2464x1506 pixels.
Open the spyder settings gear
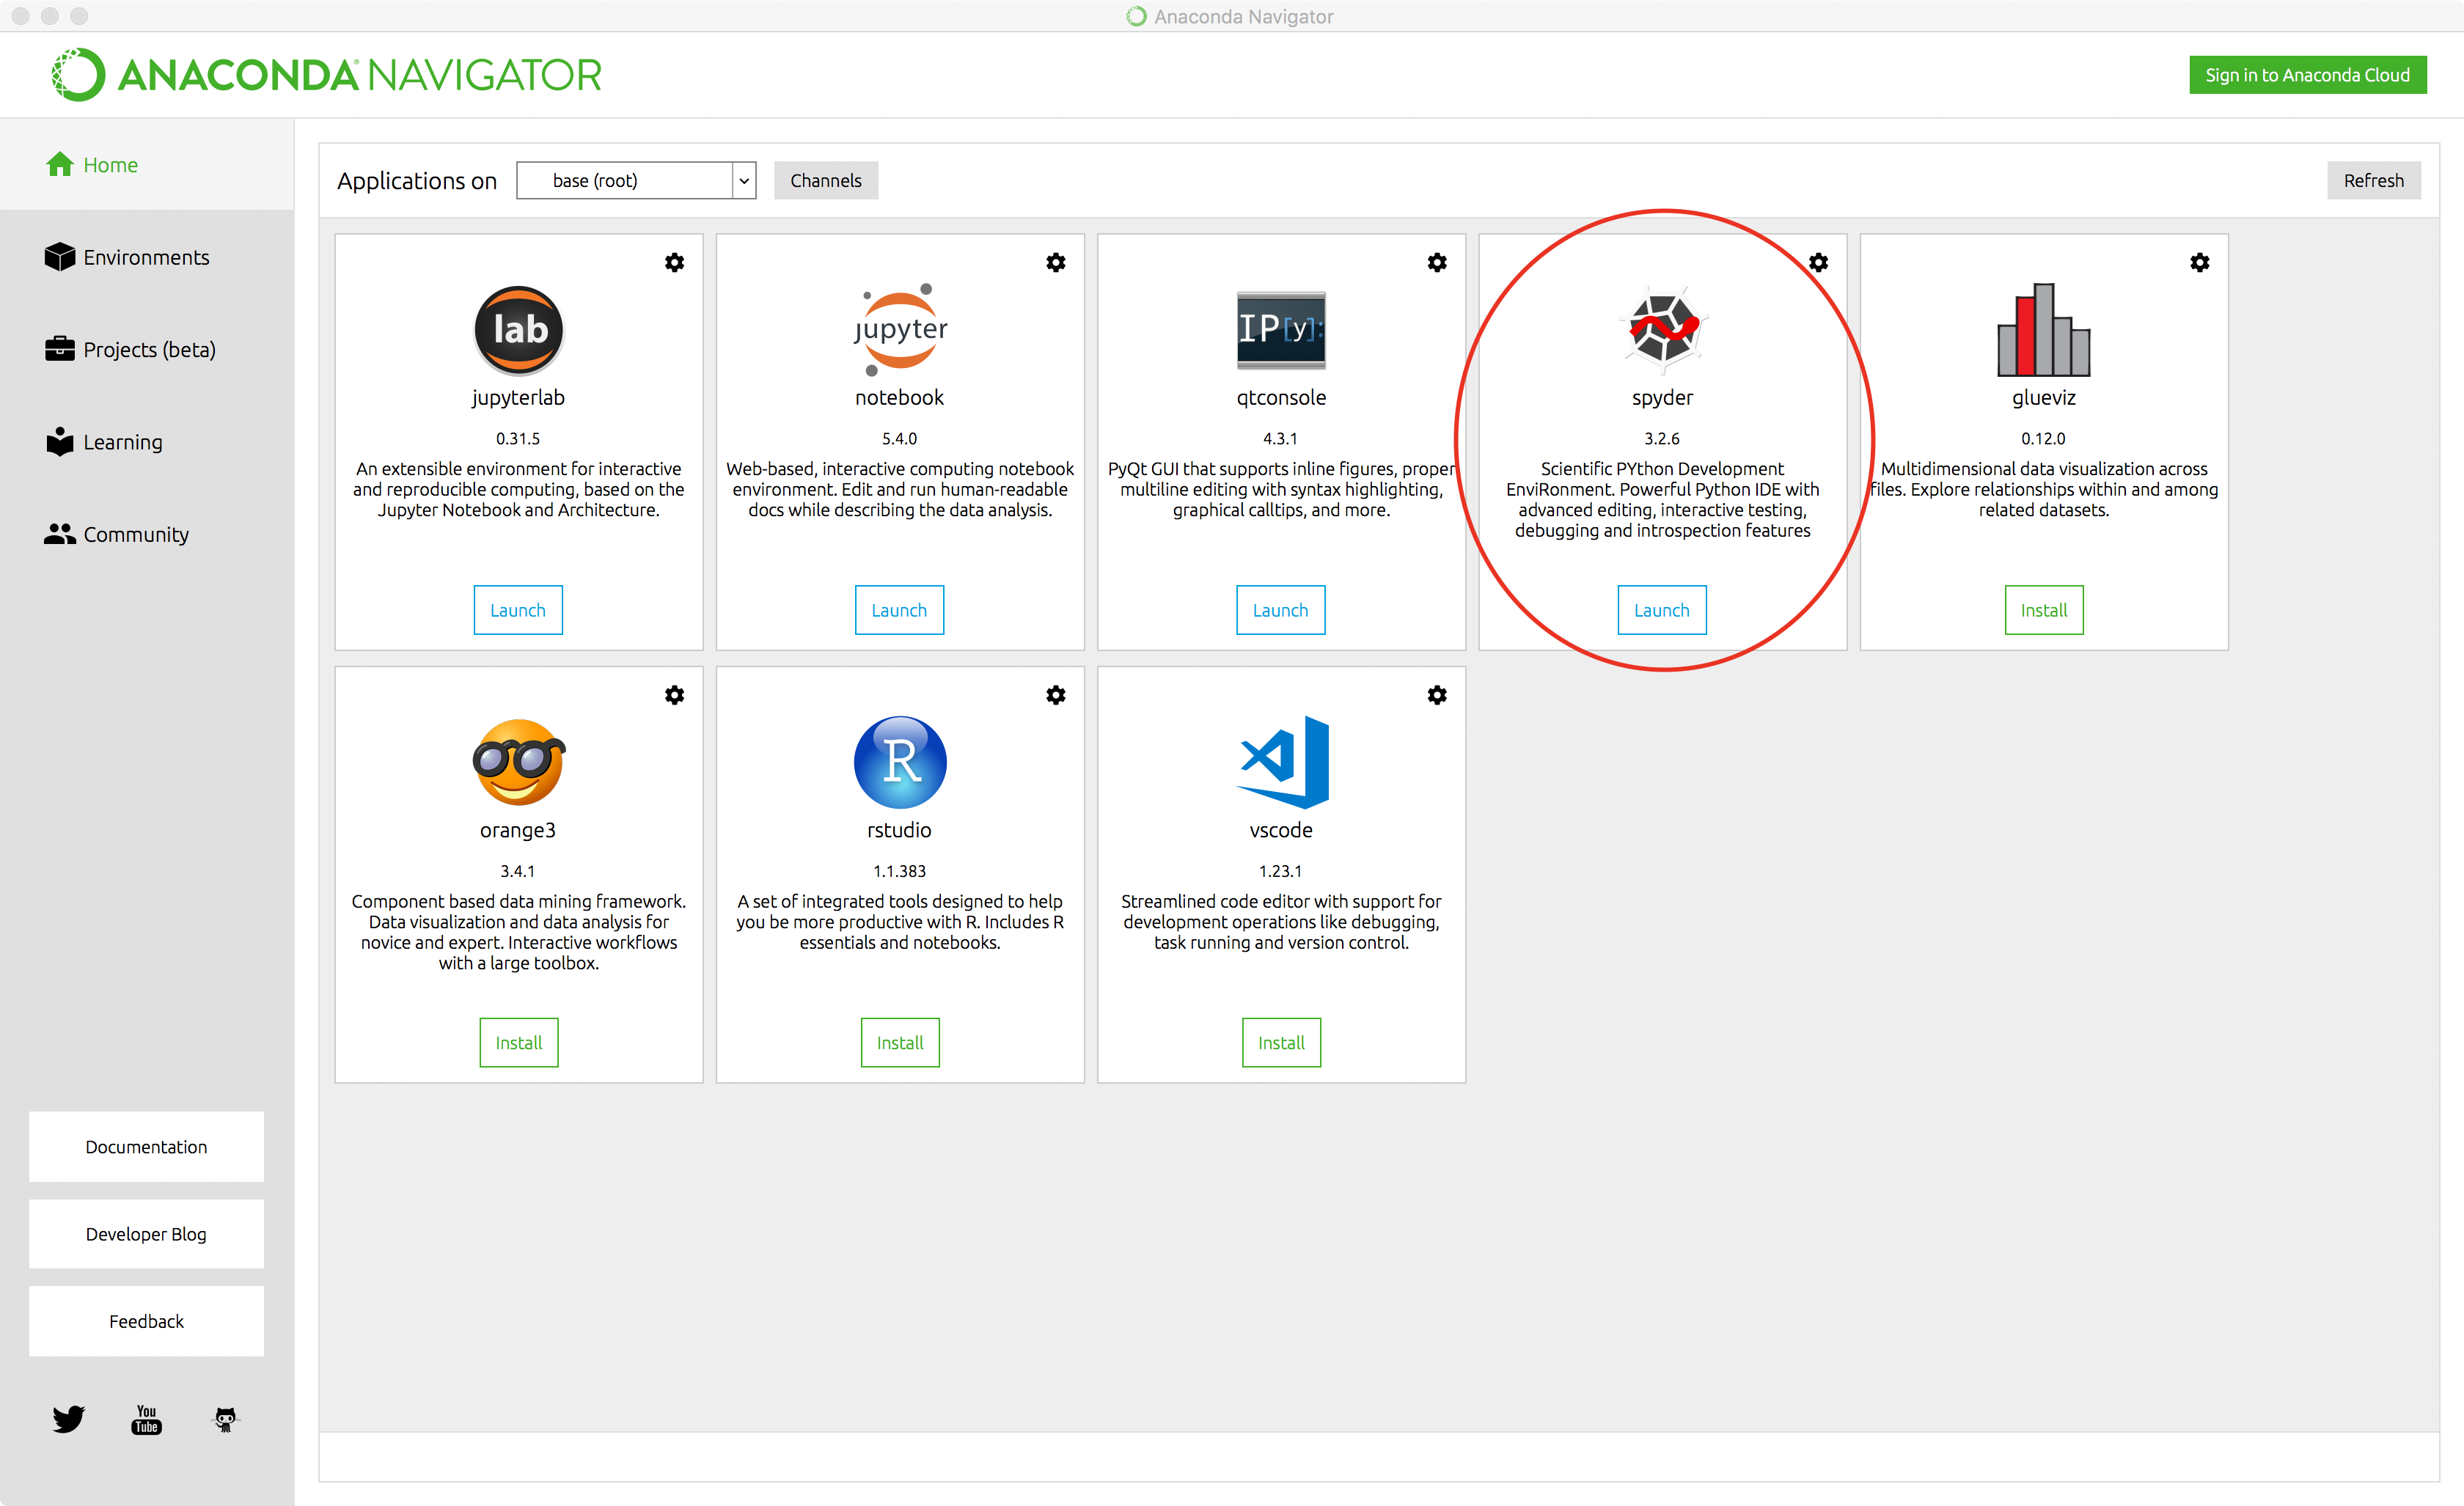point(1818,262)
